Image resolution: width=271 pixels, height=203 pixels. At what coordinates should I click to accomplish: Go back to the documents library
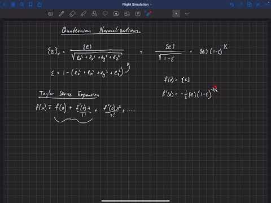click(4, 5)
